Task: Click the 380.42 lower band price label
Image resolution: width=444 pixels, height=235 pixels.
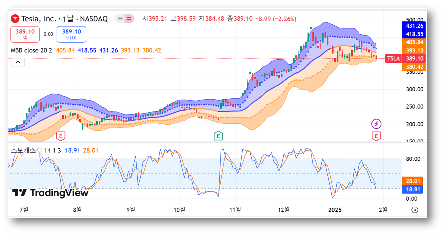Action: 414,67
